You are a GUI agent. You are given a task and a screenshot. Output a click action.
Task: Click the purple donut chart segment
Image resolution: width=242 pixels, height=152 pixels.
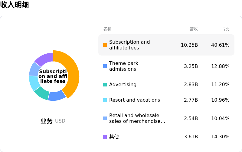[x=45, y=59]
